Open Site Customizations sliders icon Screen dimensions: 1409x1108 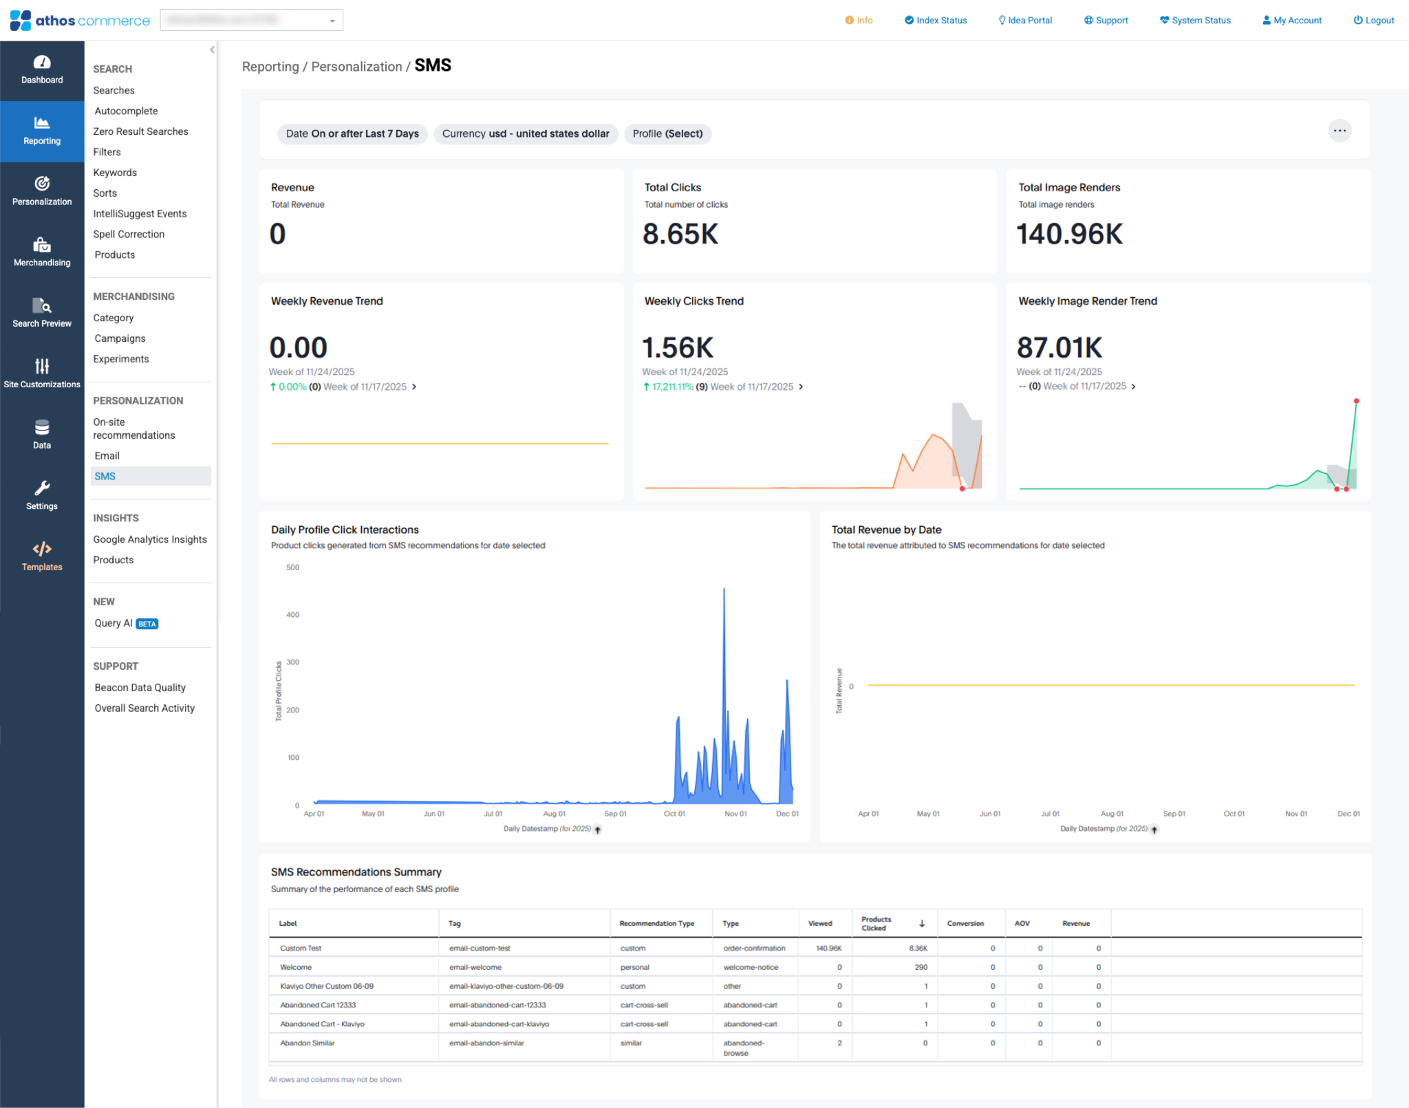tap(42, 366)
